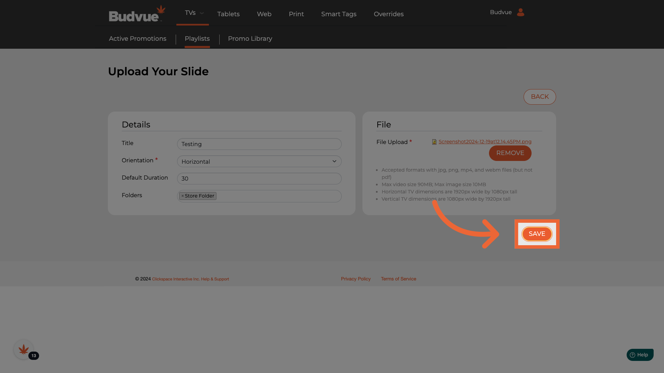664x373 pixels.
Task: Click the Help question mark button
Action: point(640,355)
